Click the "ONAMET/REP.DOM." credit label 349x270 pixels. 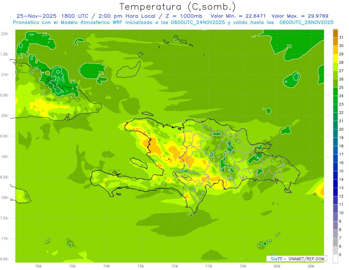tap(307, 259)
